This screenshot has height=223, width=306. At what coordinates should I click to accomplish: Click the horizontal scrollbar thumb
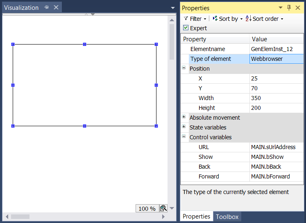[20, 216]
